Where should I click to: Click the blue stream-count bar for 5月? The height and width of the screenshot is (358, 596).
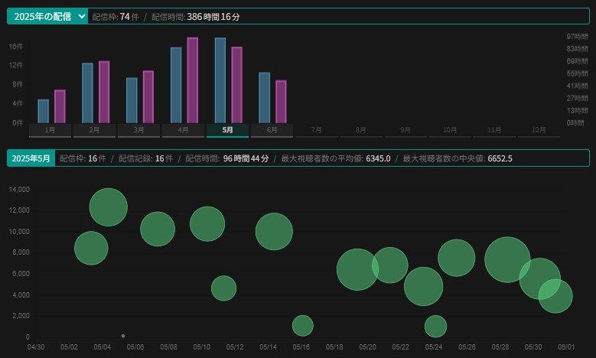pyautogui.click(x=220, y=80)
